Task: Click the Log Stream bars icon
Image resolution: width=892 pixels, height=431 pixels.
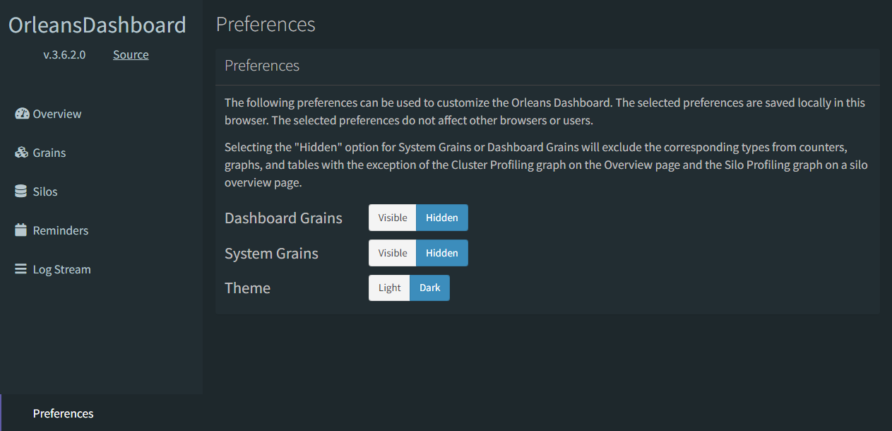Action: pyautogui.click(x=21, y=269)
